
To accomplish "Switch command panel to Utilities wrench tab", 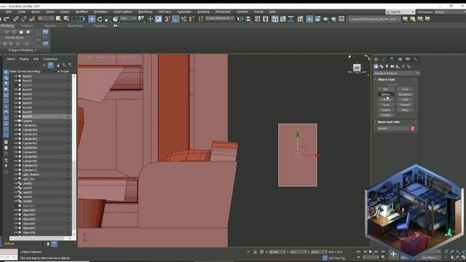I will coord(416,60).
